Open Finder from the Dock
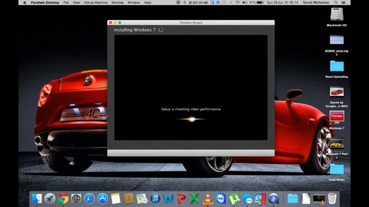Image resolution: width=369 pixels, height=207 pixels. click(x=37, y=199)
